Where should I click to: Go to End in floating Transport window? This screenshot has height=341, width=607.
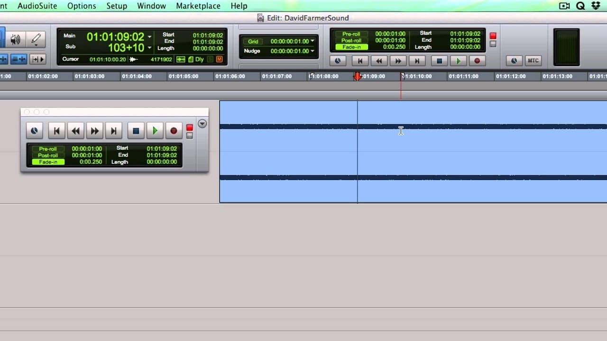pyautogui.click(x=114, y=131)
